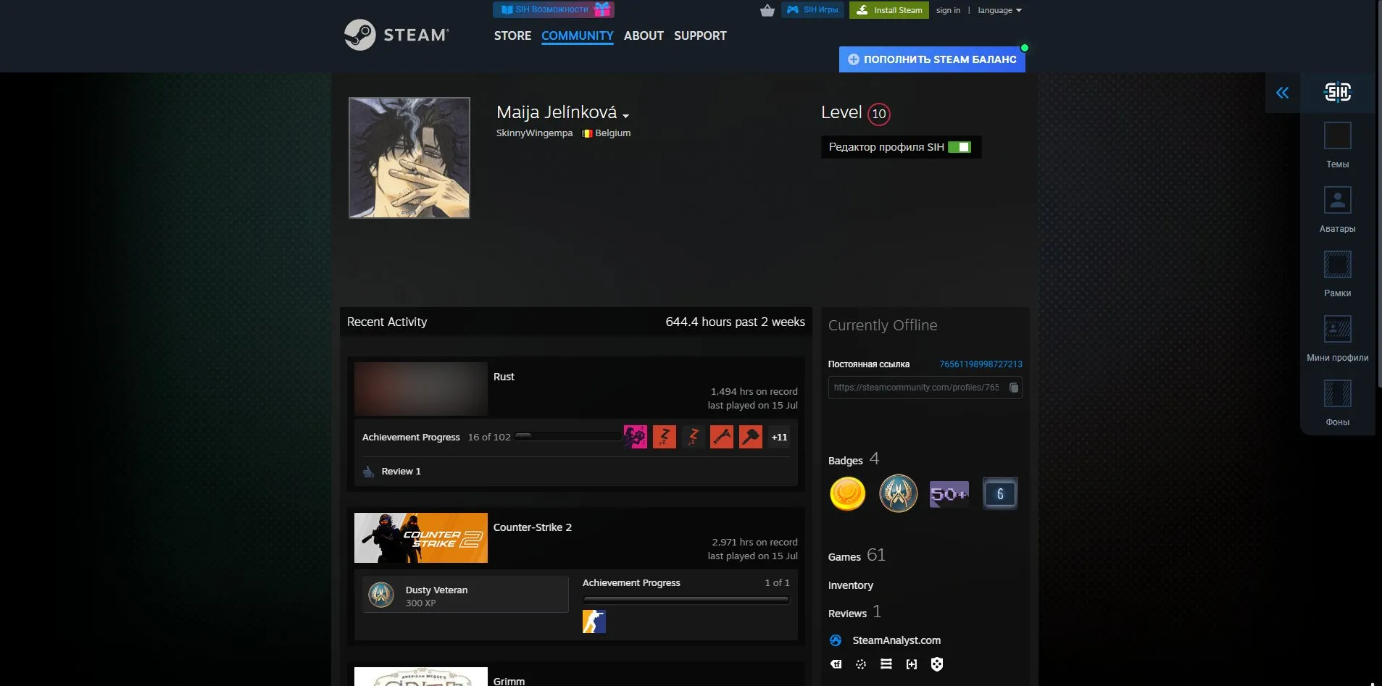The width and height of the screenshot is (1382, 686).
Task: Click the Install Steam button
Action: 889,10
